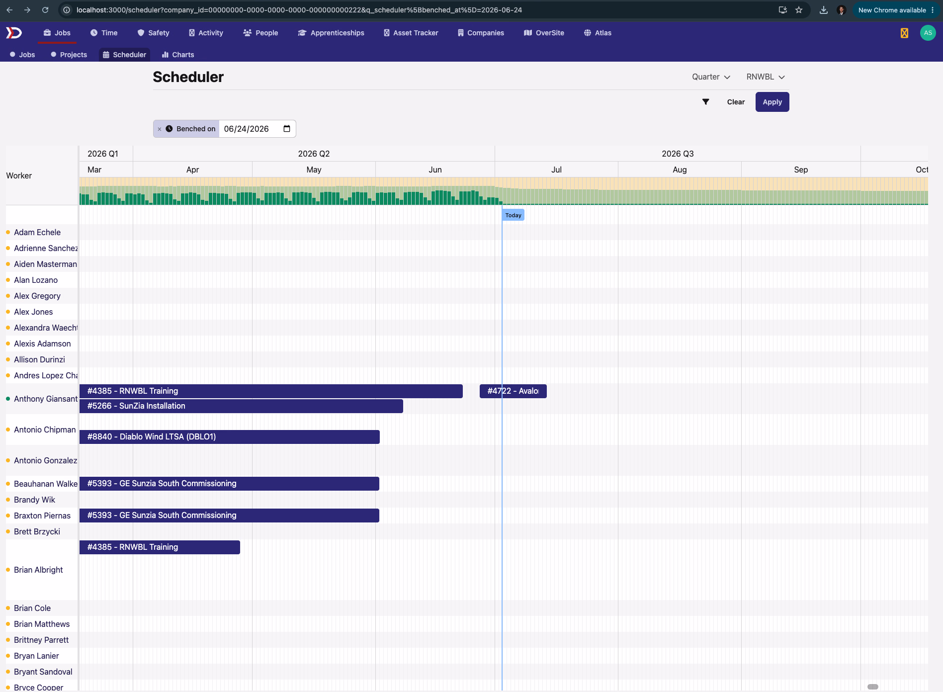Select worker Braxton Piernas
Viewport: 943px width, 692px height.
click(x=42, y=516)
